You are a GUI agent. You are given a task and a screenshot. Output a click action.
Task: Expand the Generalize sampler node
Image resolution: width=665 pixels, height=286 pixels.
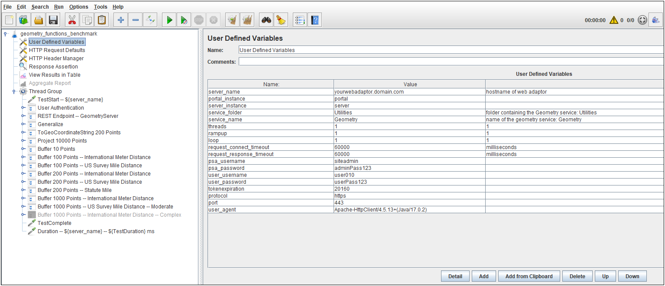(x=23, y=124)
